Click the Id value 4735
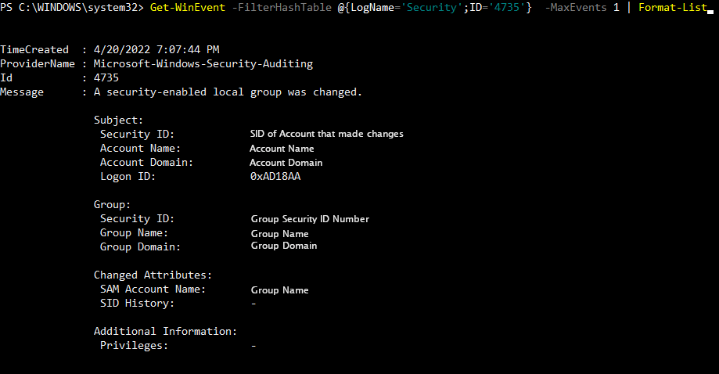This screenshot has width=719, height=374. (106, 78)
